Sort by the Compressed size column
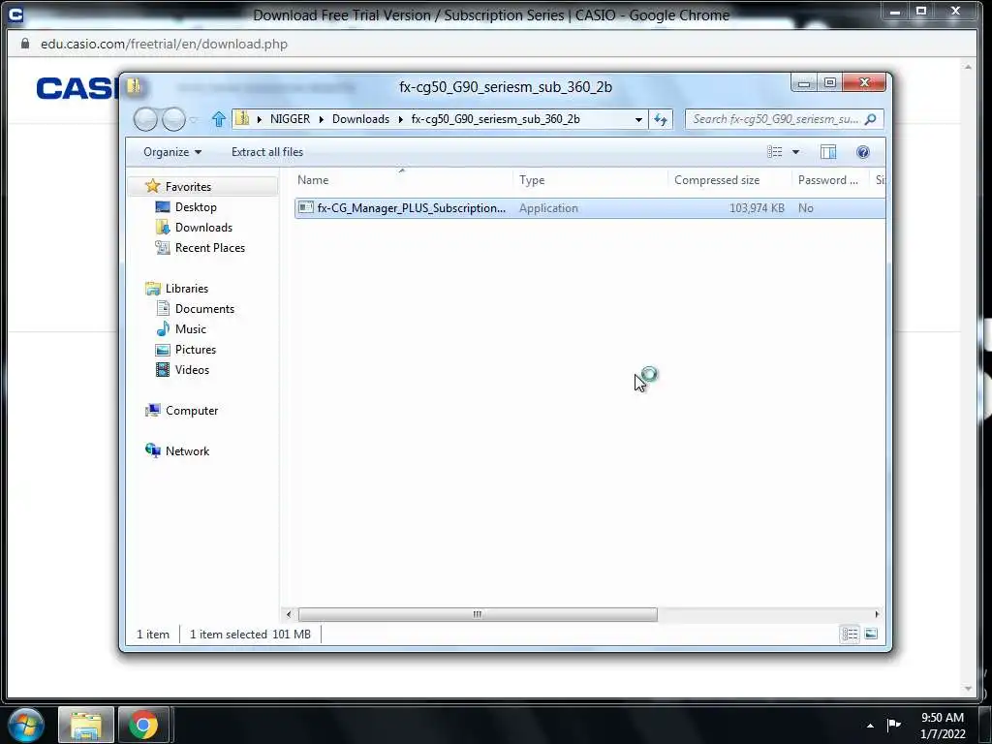 pyautogui.click(x=729, y=179)
